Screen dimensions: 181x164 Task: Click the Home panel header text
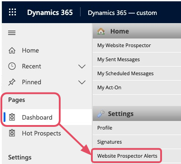(x=119, y=31)
